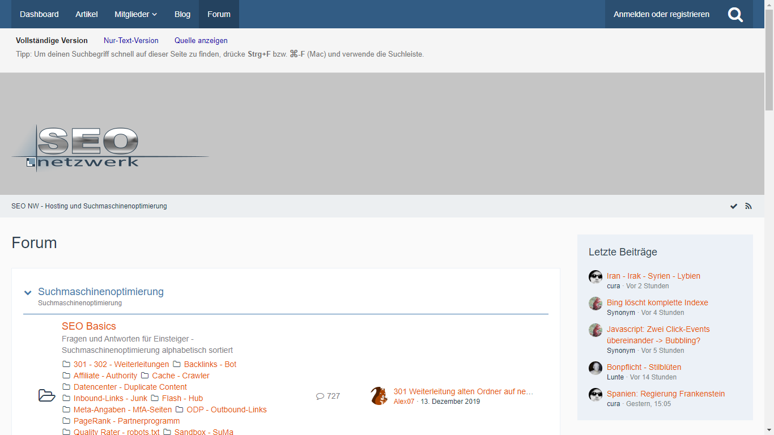The image size is (774, 435).
Task: Go to the Dashboard menu item
Action: pyautogui.click(x=39, y=14)
